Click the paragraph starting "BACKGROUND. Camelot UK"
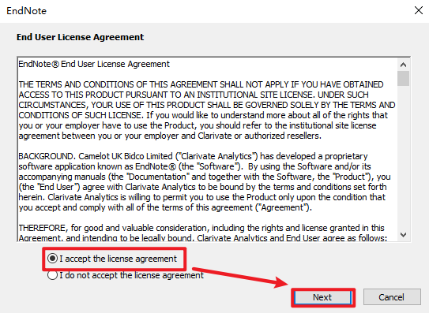 tap(205, 182)
